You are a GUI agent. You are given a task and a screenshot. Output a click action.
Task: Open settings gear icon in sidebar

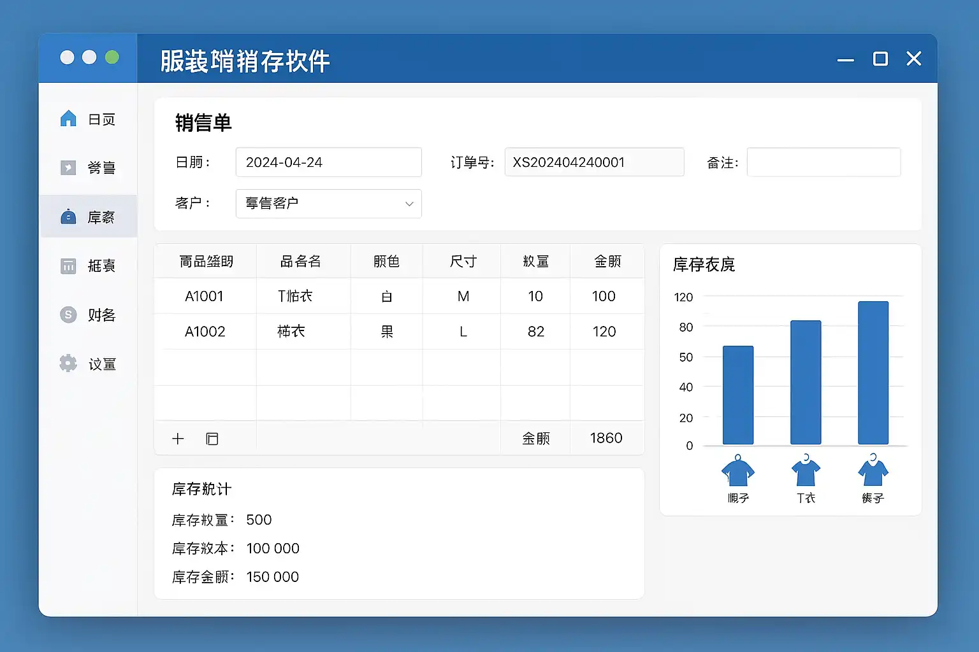68,364
